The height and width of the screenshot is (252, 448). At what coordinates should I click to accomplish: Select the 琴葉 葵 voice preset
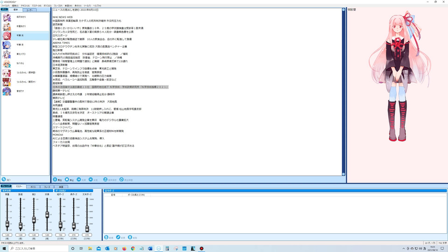pos(25,45)
